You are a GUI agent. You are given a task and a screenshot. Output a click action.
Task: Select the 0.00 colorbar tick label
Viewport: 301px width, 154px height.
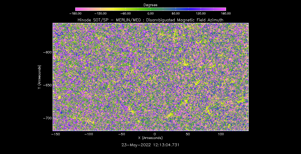click(150, 13)
